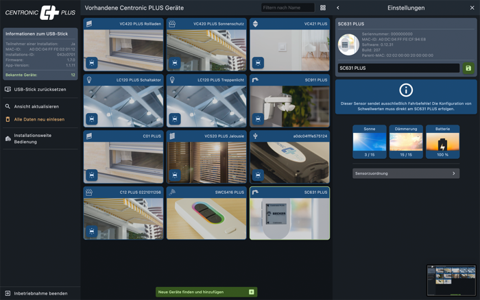Click Inbetriebnahme beenden
This screenshot has width=480, height=300.
(40, 293)
